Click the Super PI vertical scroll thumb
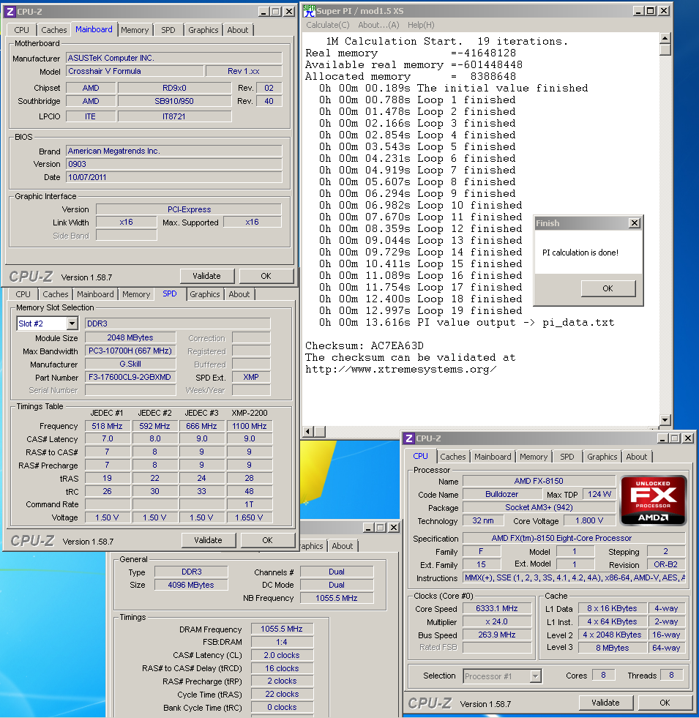This screenshot has height=718, width=699. (665, 50)
